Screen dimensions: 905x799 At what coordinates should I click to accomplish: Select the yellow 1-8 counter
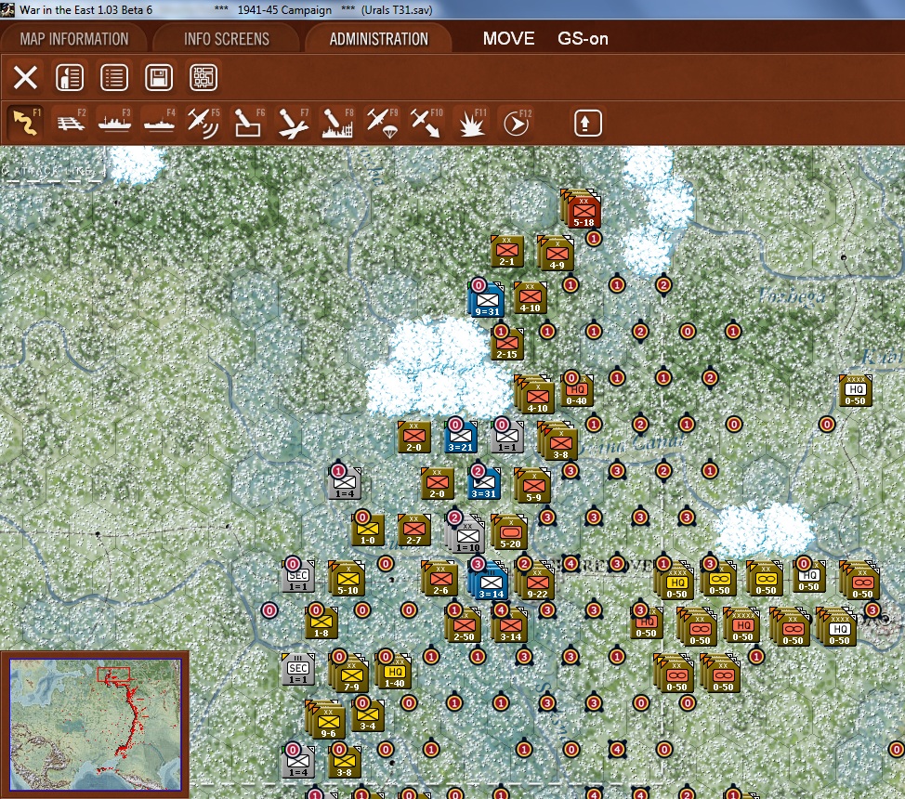tap(321, 622)
